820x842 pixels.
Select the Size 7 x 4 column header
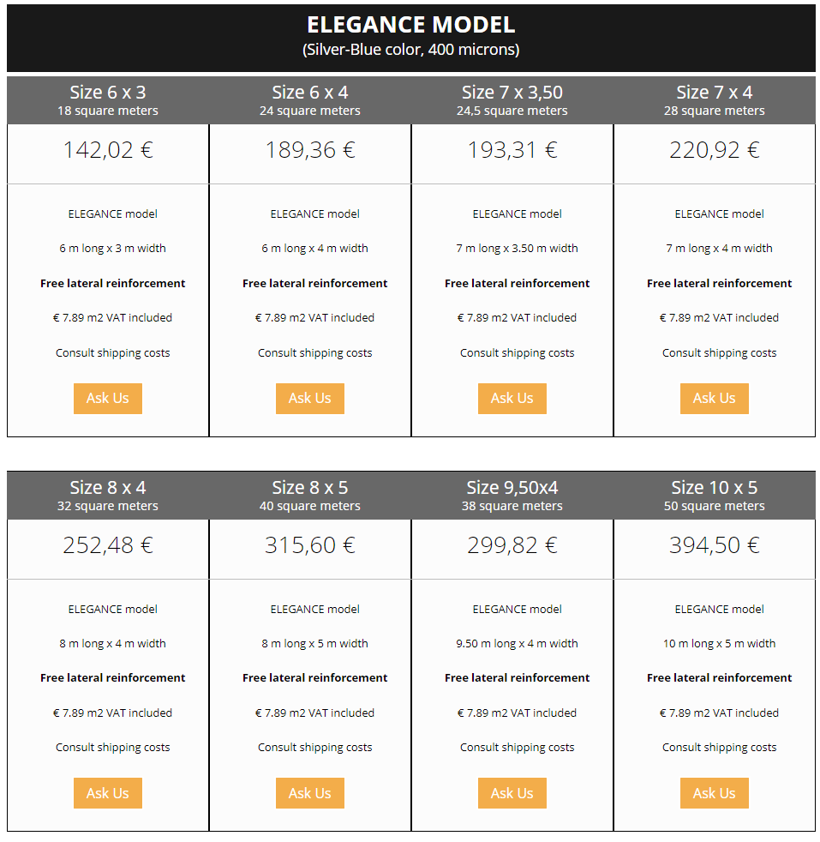coord(715,100)
